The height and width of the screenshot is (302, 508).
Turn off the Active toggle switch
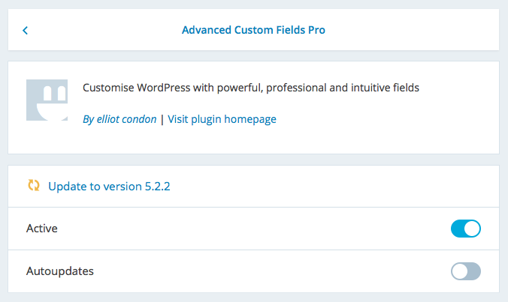(466, 229)
